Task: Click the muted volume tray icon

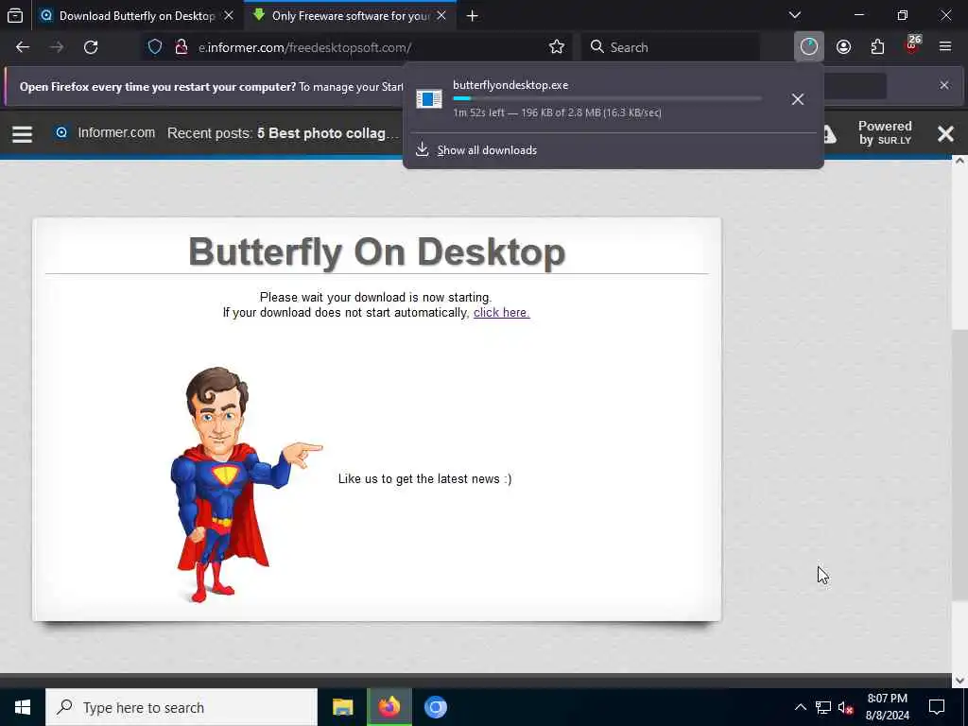Action: (x=846, y=707)
